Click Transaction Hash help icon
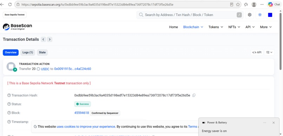Screen dimensions: 283x136 [9, 95]
